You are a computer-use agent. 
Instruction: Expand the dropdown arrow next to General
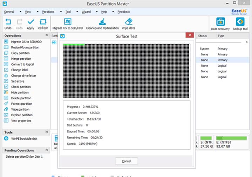(20, 12)
